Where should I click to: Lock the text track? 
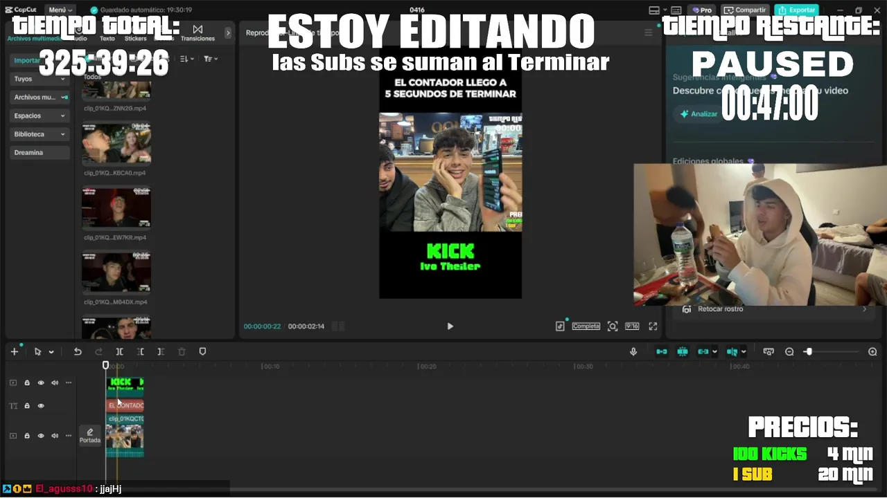pyautogui.click(x=27, y=406)
